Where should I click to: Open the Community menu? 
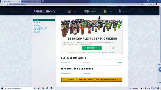94,11
